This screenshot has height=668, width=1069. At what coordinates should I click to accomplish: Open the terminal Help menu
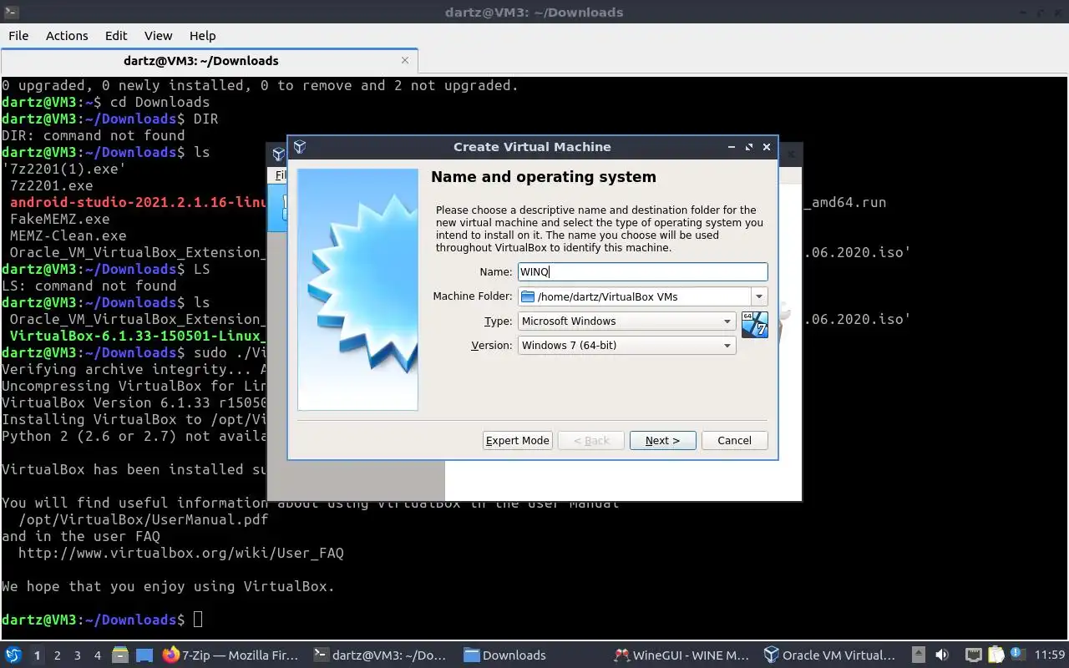click(x=202, y=36)
